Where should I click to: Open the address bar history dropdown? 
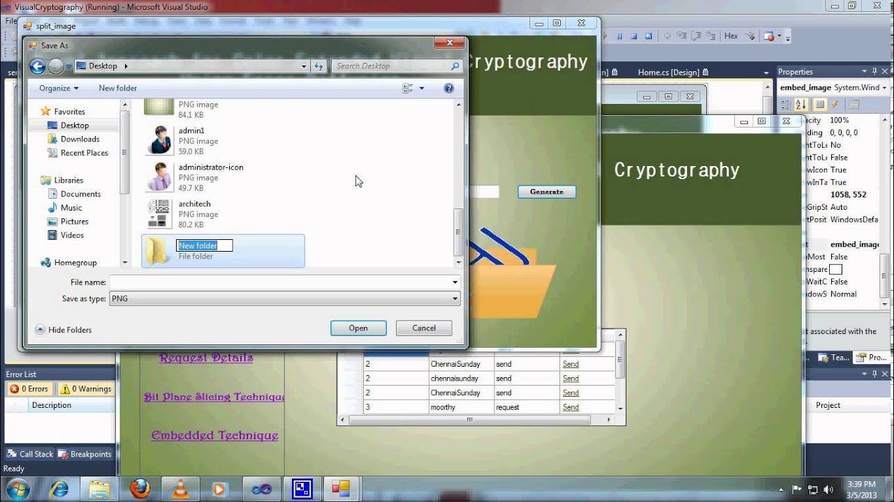tap(304, 66)
